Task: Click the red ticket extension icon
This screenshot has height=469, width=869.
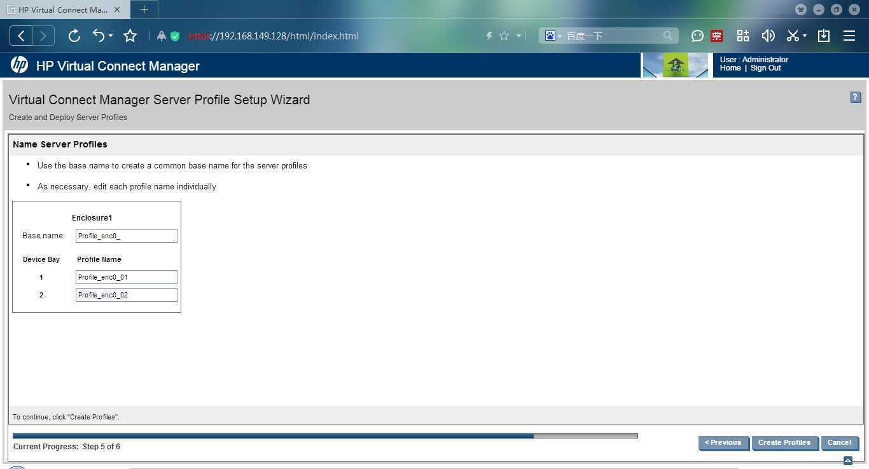Action: pyautogui.click(x=717, y=36)
